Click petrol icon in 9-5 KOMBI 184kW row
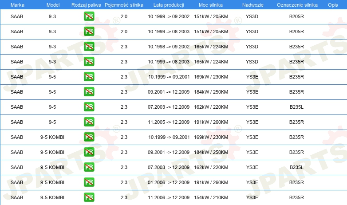The width and height of the screenshot is (347, 205). tap(89, 152)
